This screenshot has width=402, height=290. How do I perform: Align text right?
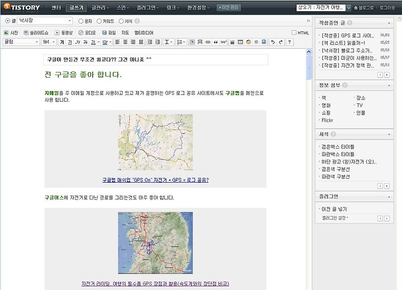pyautogui.click(x=133, y=42)
